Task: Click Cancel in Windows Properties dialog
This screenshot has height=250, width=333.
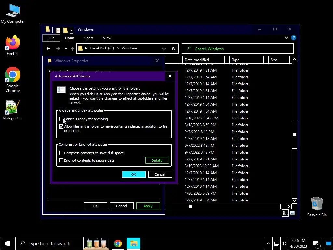Action: coord(122,206)
